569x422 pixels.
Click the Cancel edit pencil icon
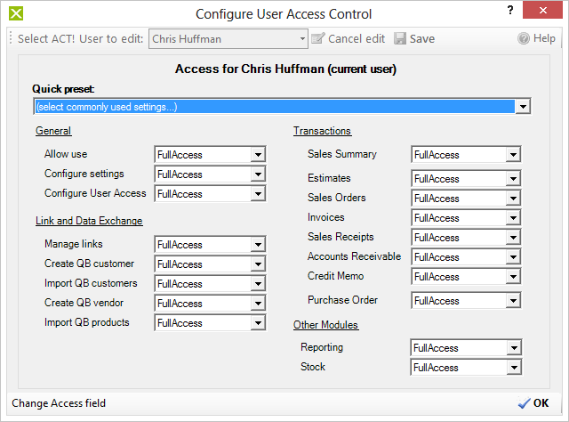[318, 39]
